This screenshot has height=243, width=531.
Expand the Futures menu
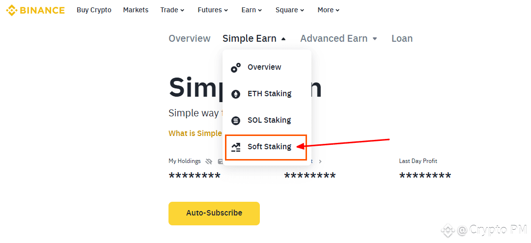pyautogui.click(x=213, y=10)
